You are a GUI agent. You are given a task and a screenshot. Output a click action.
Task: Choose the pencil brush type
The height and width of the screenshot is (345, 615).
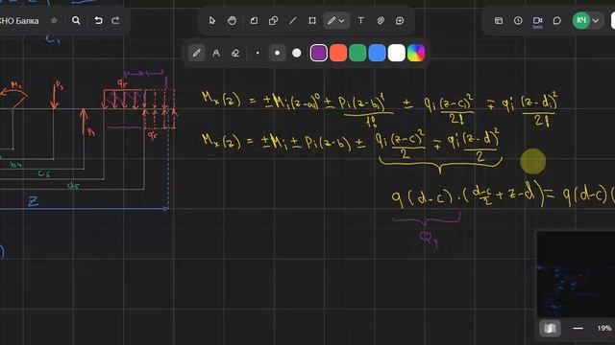tap(197, 53)
